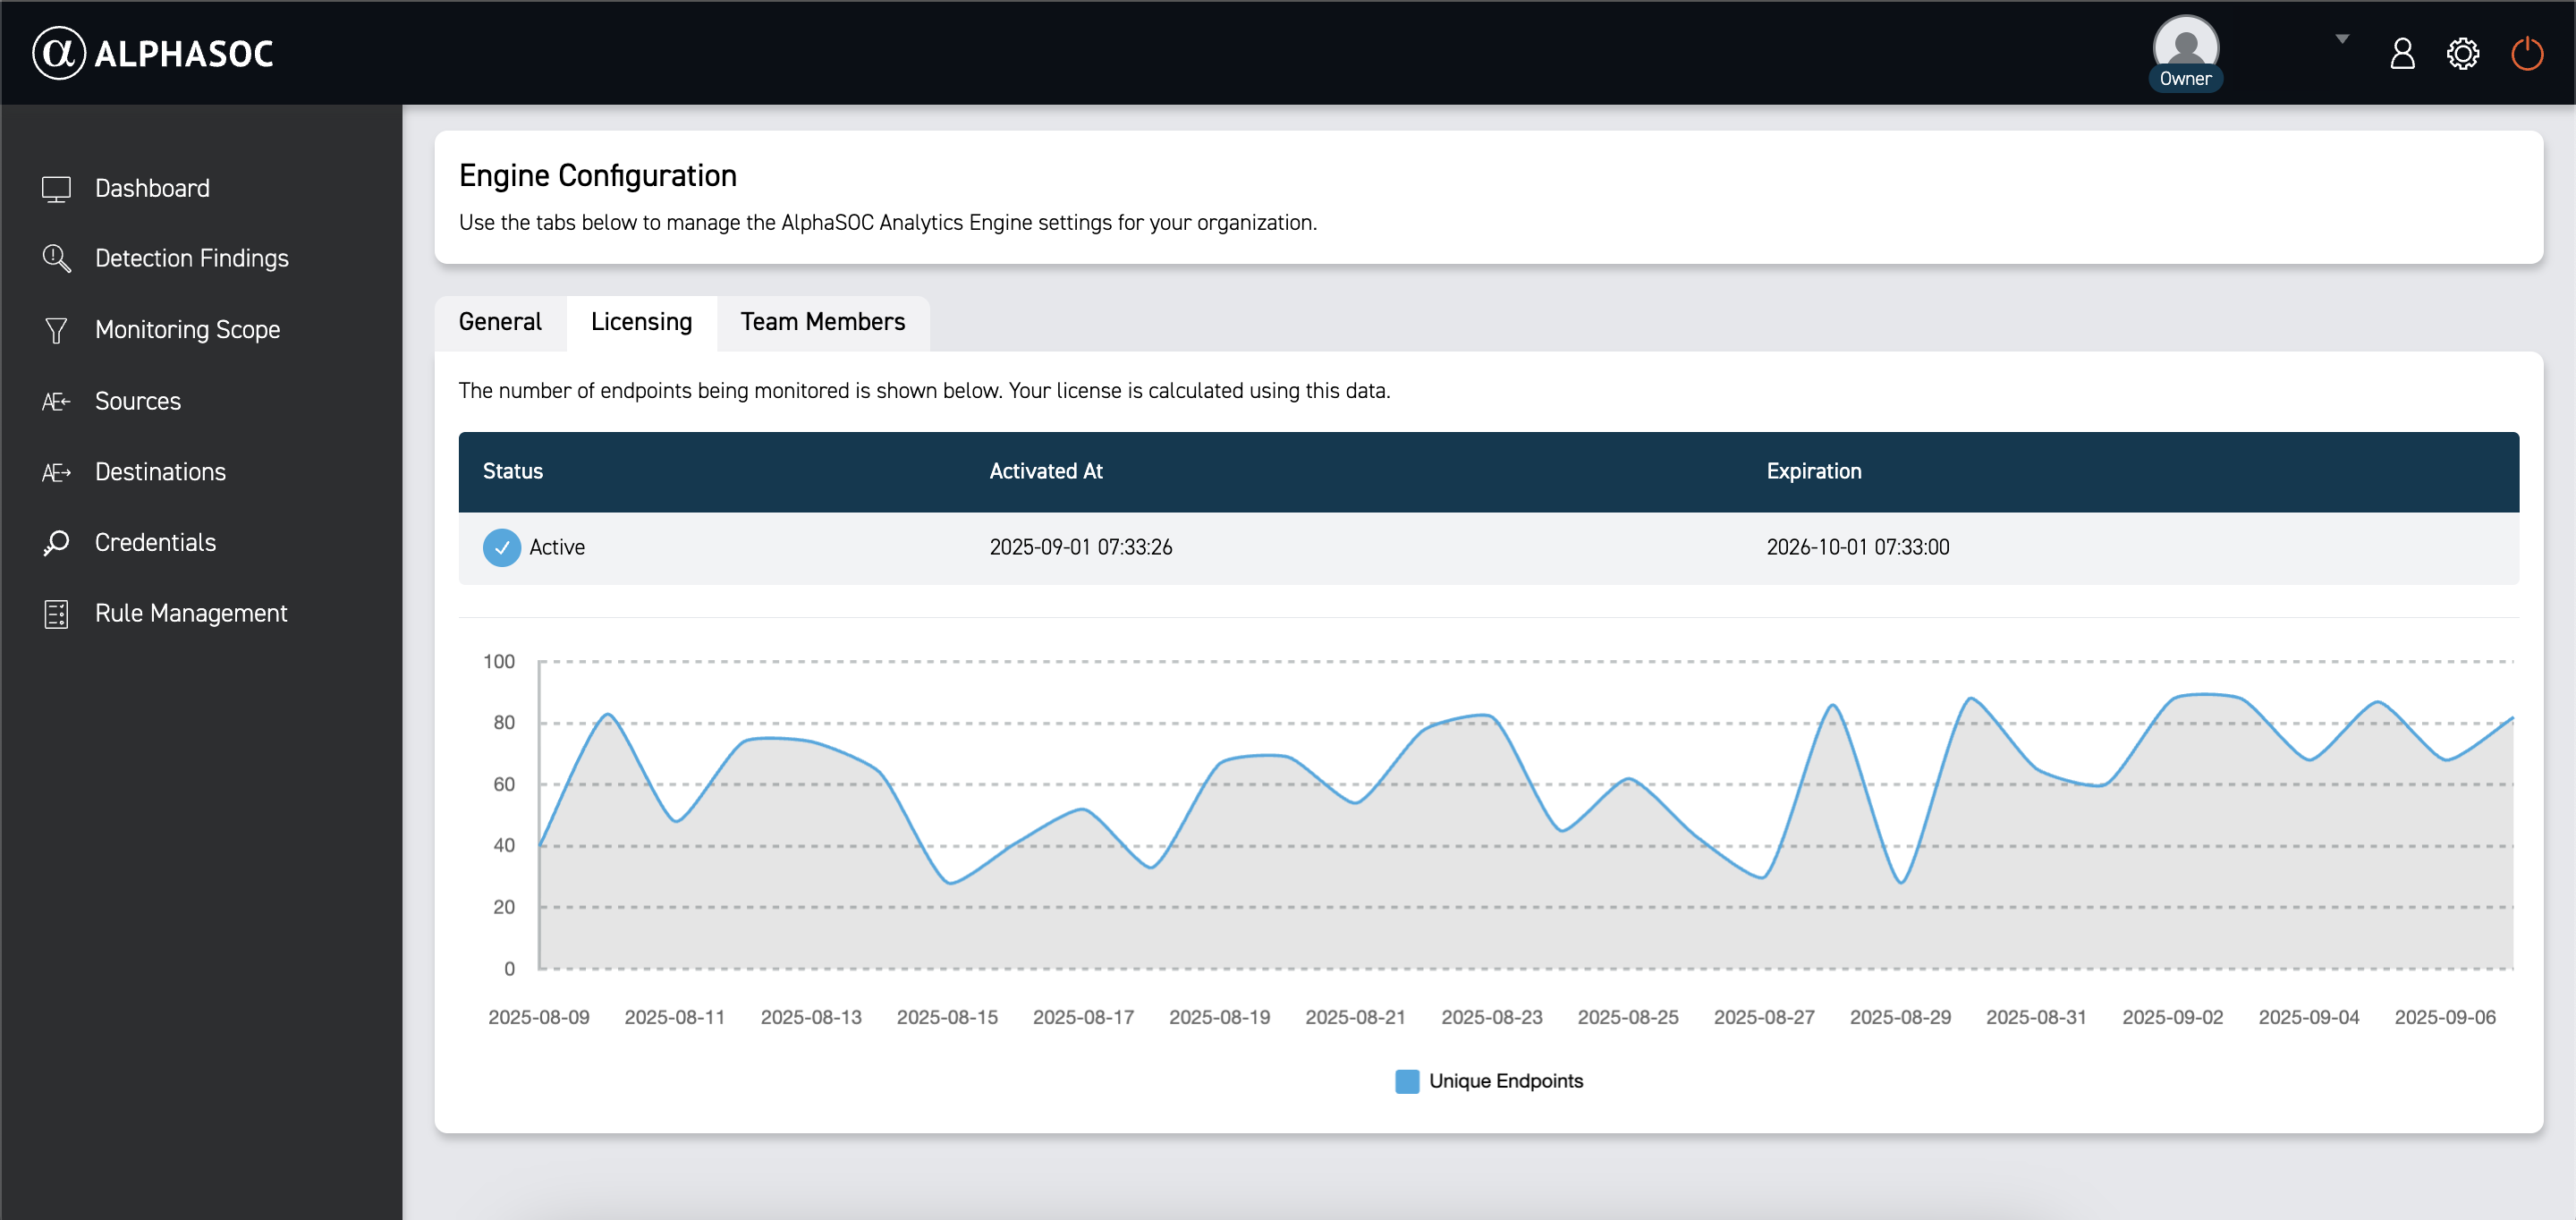Log out using the orange power icon
This screenshot has height=1220, width=2576.
(2527, 53)
